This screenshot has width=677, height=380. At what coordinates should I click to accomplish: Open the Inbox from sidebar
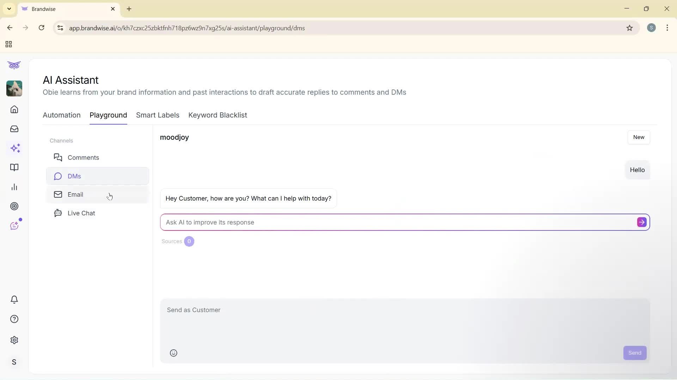coord(14,129)
